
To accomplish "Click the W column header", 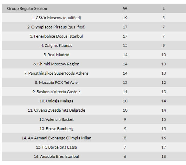I will click(x=125, y=8).
